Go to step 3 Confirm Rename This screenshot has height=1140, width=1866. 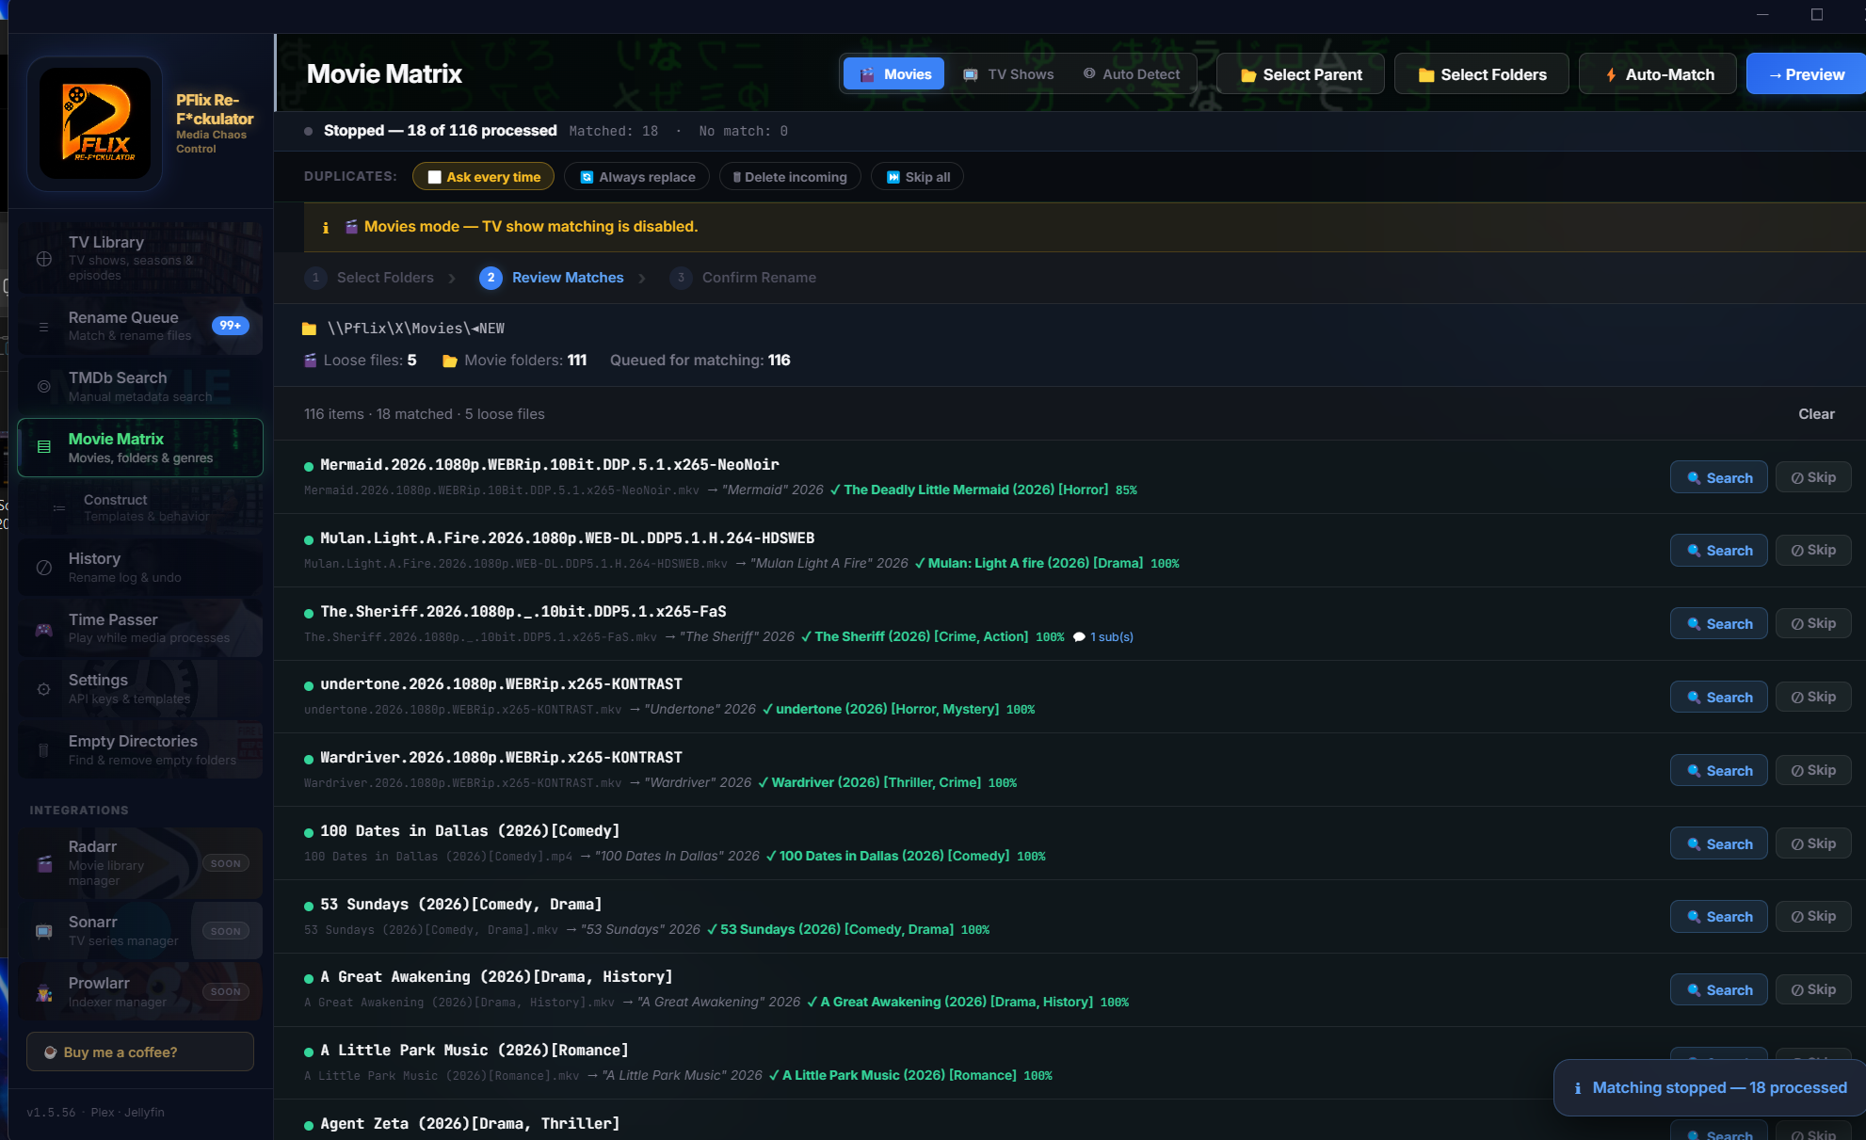pyautogui.click(x=743, y=278)
